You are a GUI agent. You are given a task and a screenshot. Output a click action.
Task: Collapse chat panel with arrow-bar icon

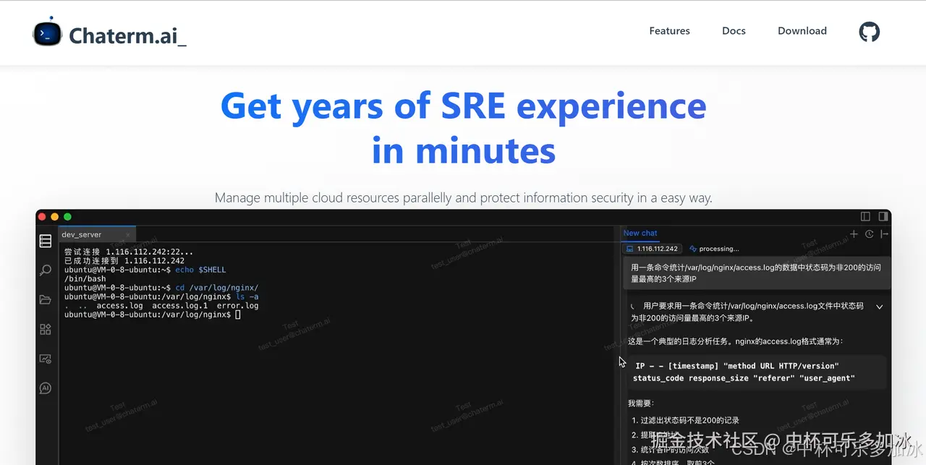point(884,234)
